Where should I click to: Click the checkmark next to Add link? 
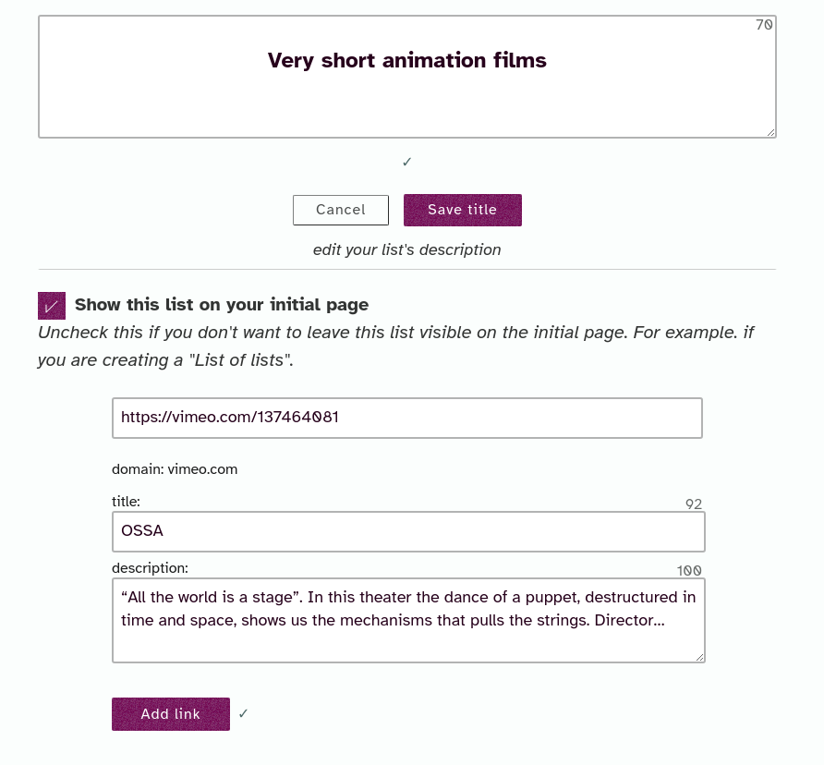(x=243, y=713)
